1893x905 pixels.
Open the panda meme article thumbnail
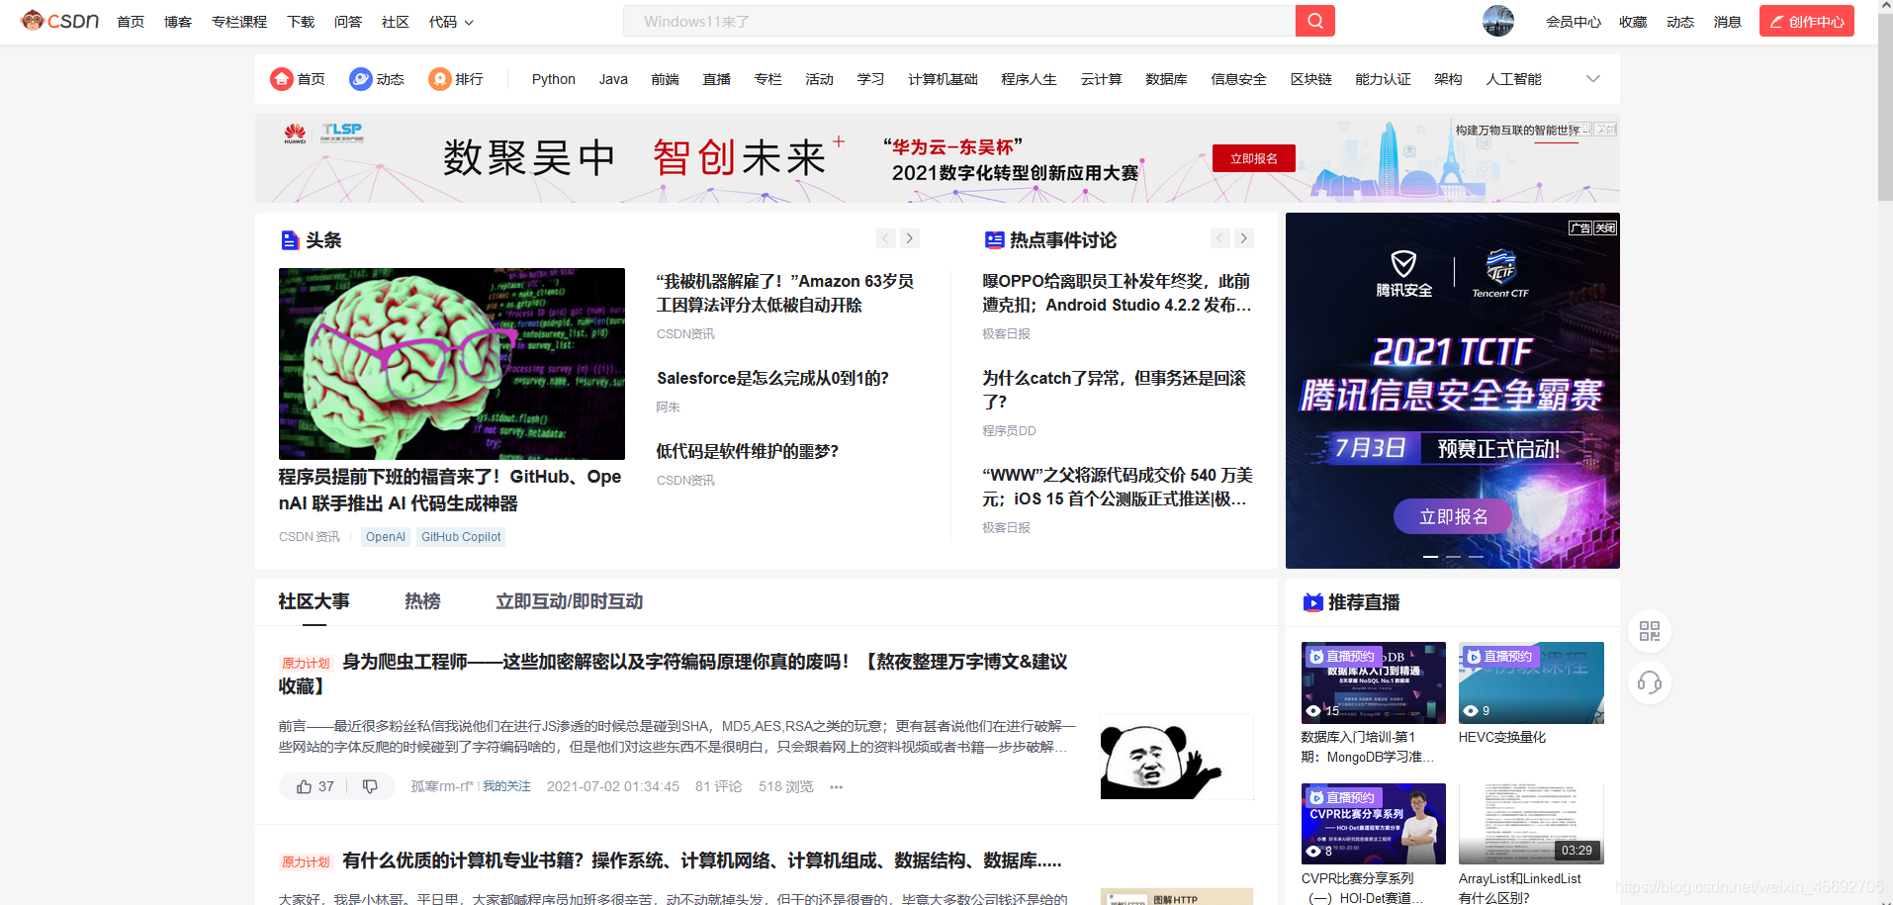[1177, 757]
